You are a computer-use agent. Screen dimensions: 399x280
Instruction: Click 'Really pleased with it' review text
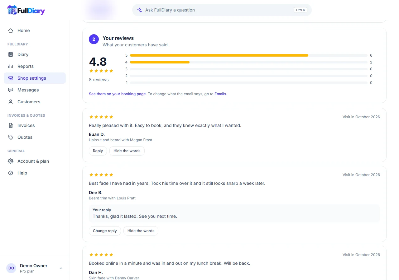pyautogui.click(x=165, y=125)
